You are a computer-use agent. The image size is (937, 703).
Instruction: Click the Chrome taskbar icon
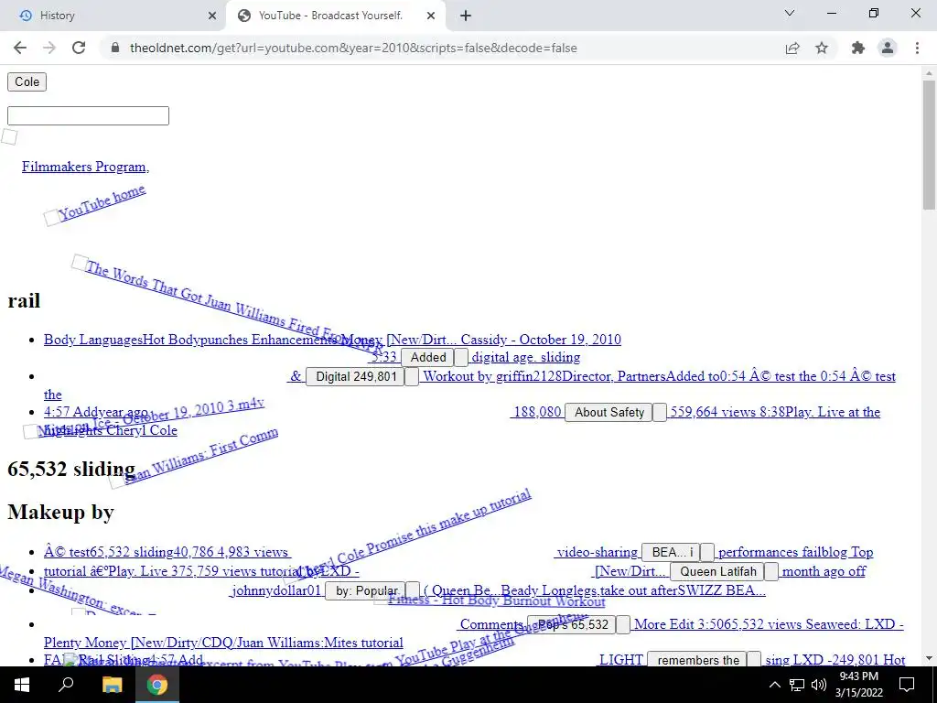pyautogui.click(x=157, y=685)
